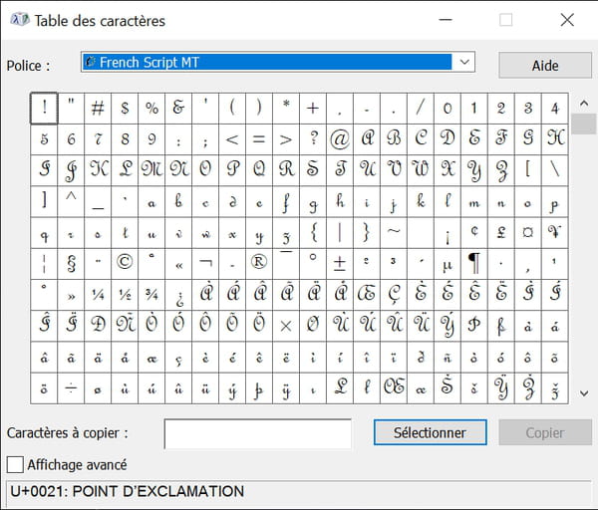Pick the division ÷ sign character
The width and height of the screenshot is (598, 510).
pos(71,388)
